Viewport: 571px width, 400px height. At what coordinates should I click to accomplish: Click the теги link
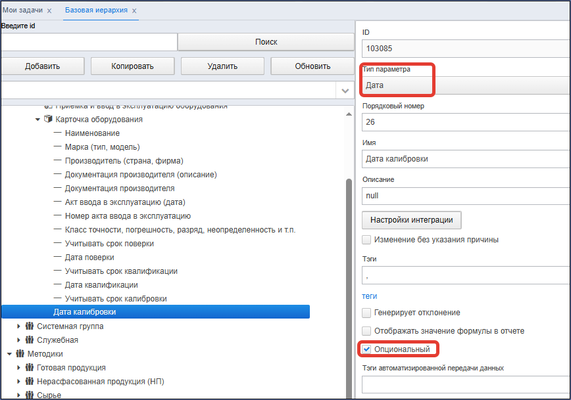[369, 296]
